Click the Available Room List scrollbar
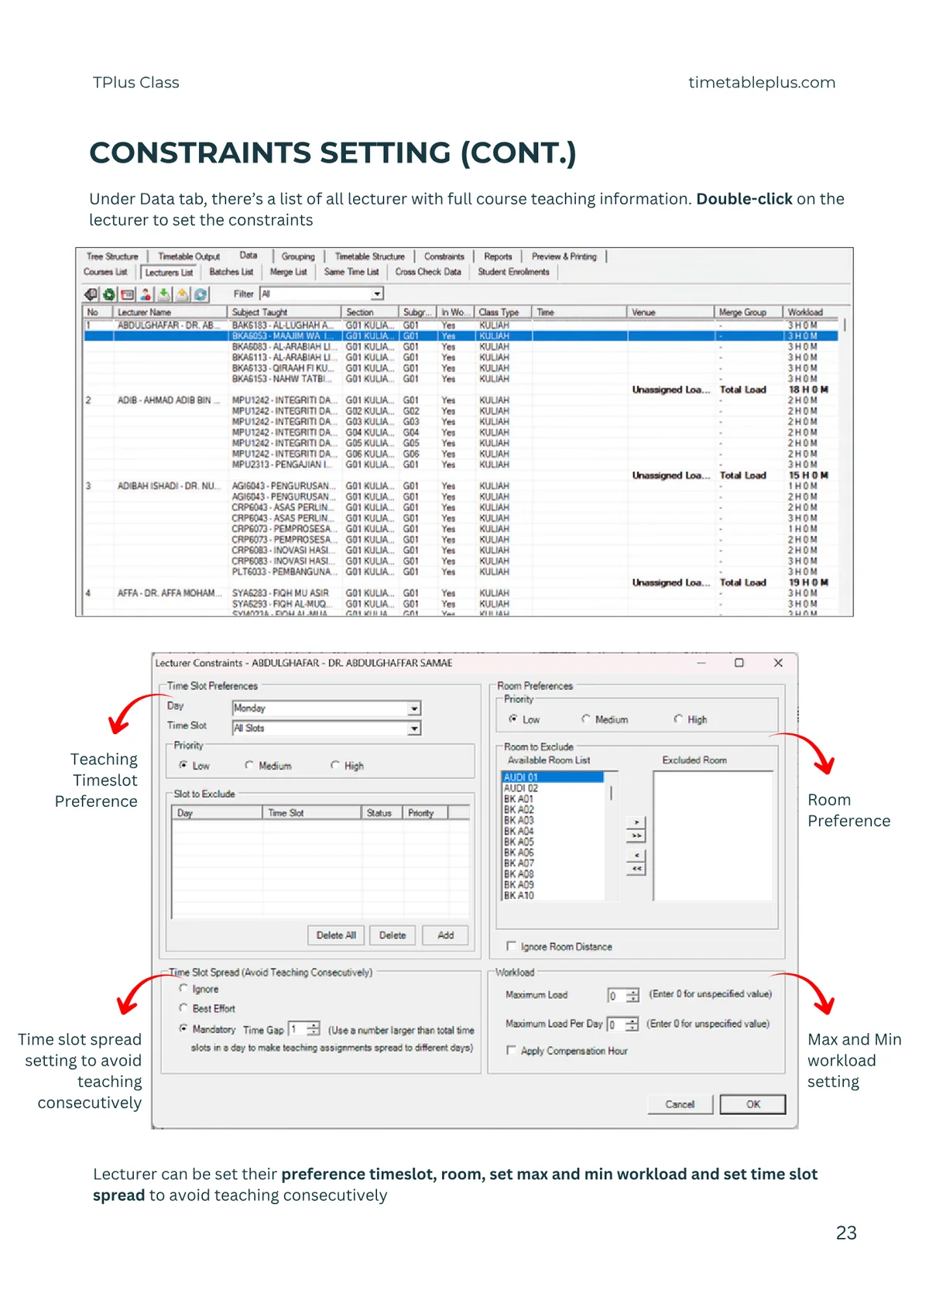This screenshot has width=929, height=1314. (x=612, y=836)
